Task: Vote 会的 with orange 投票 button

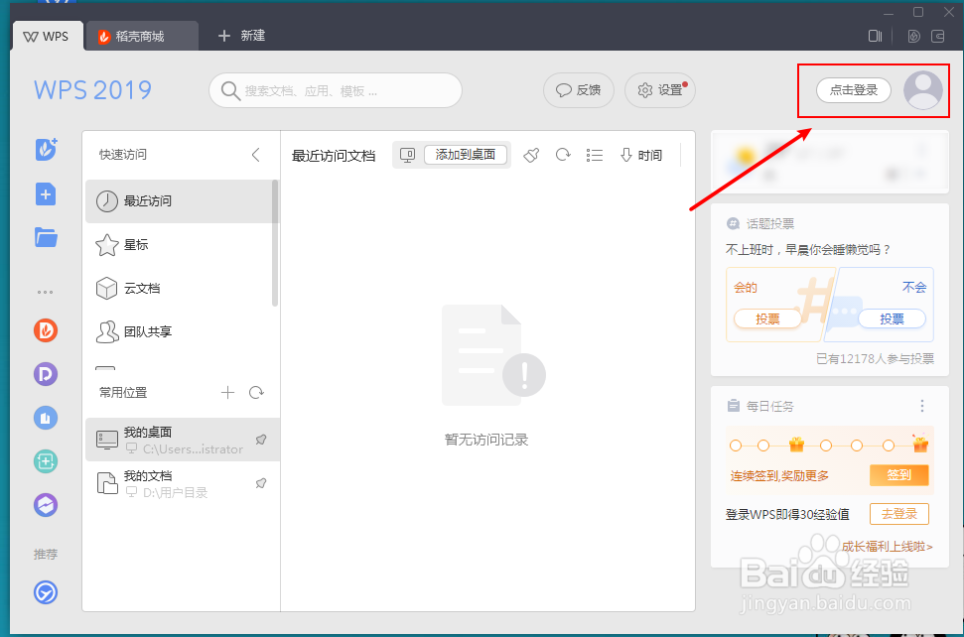Action: point(767,318)
